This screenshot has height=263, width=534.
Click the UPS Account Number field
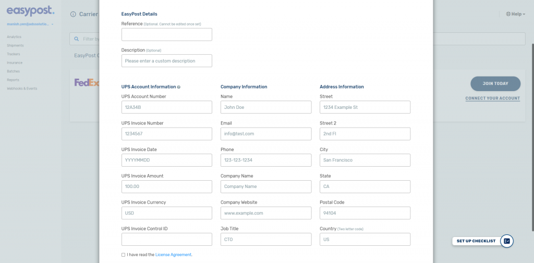click(167, 107)
